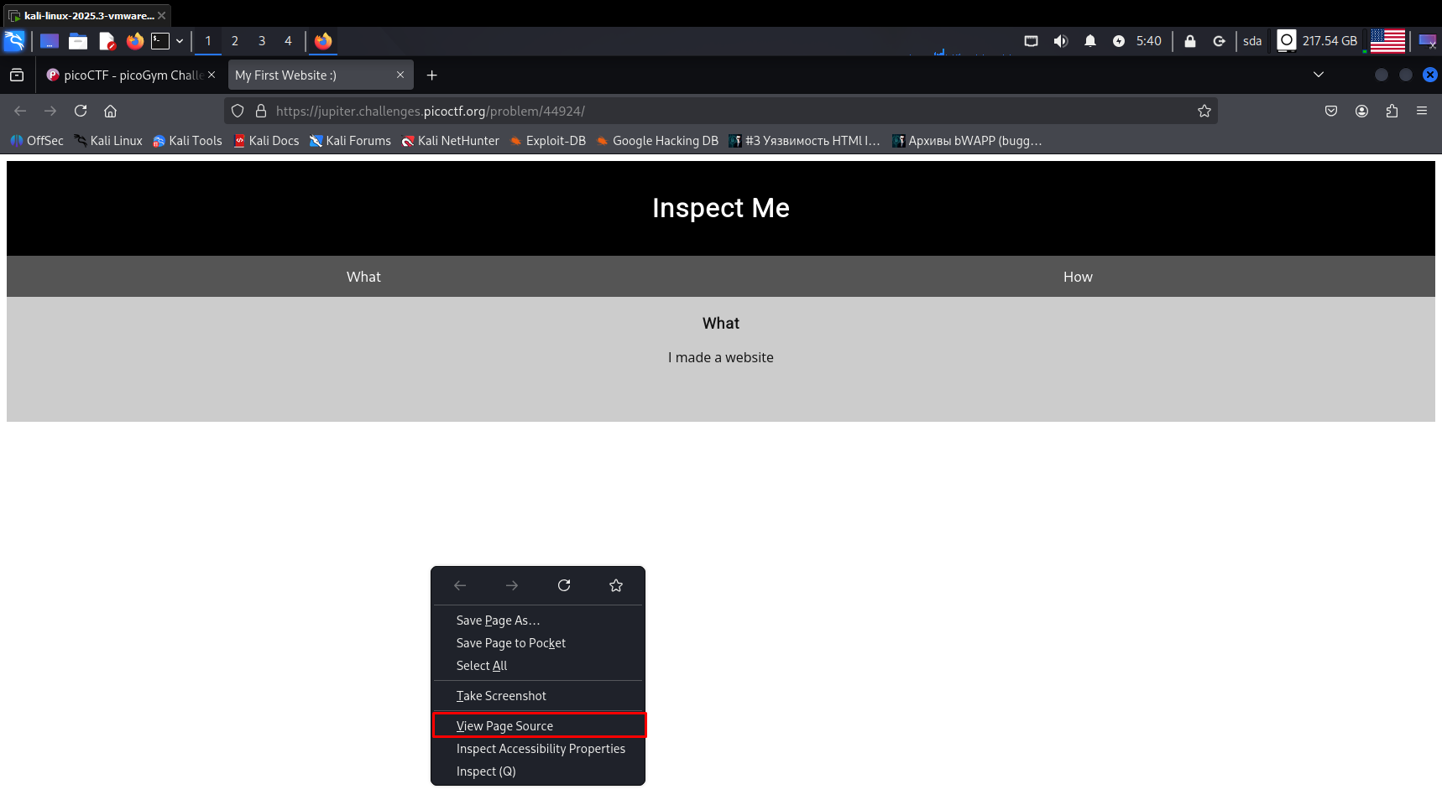The width and height of the screenshot is (1442, 805).
Task: Open Save to Pocket toolbar icon
Action: click(x=1331, y=111)
